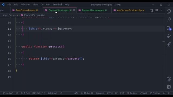Change encoding via UTF-8
This screenshot has height=97, width=173.
[x=110, y=93]
